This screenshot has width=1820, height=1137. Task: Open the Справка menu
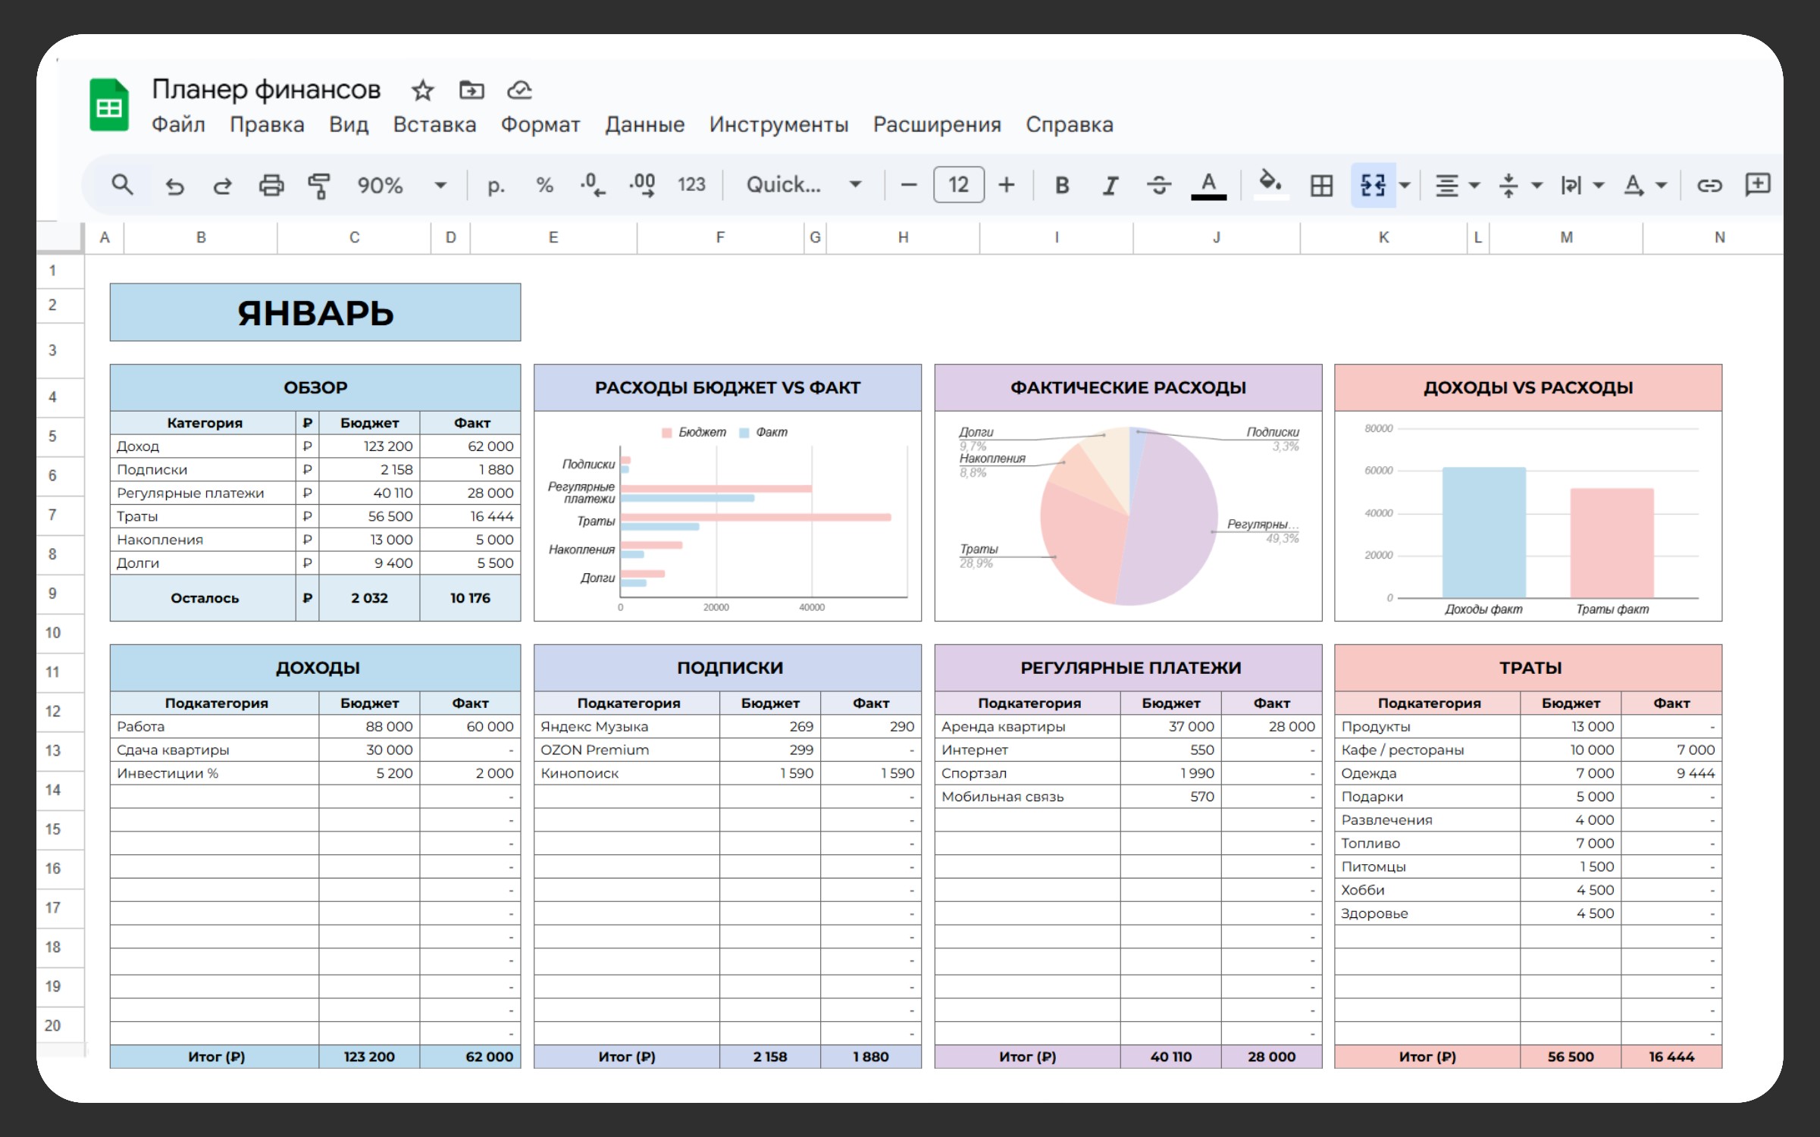1070,124
